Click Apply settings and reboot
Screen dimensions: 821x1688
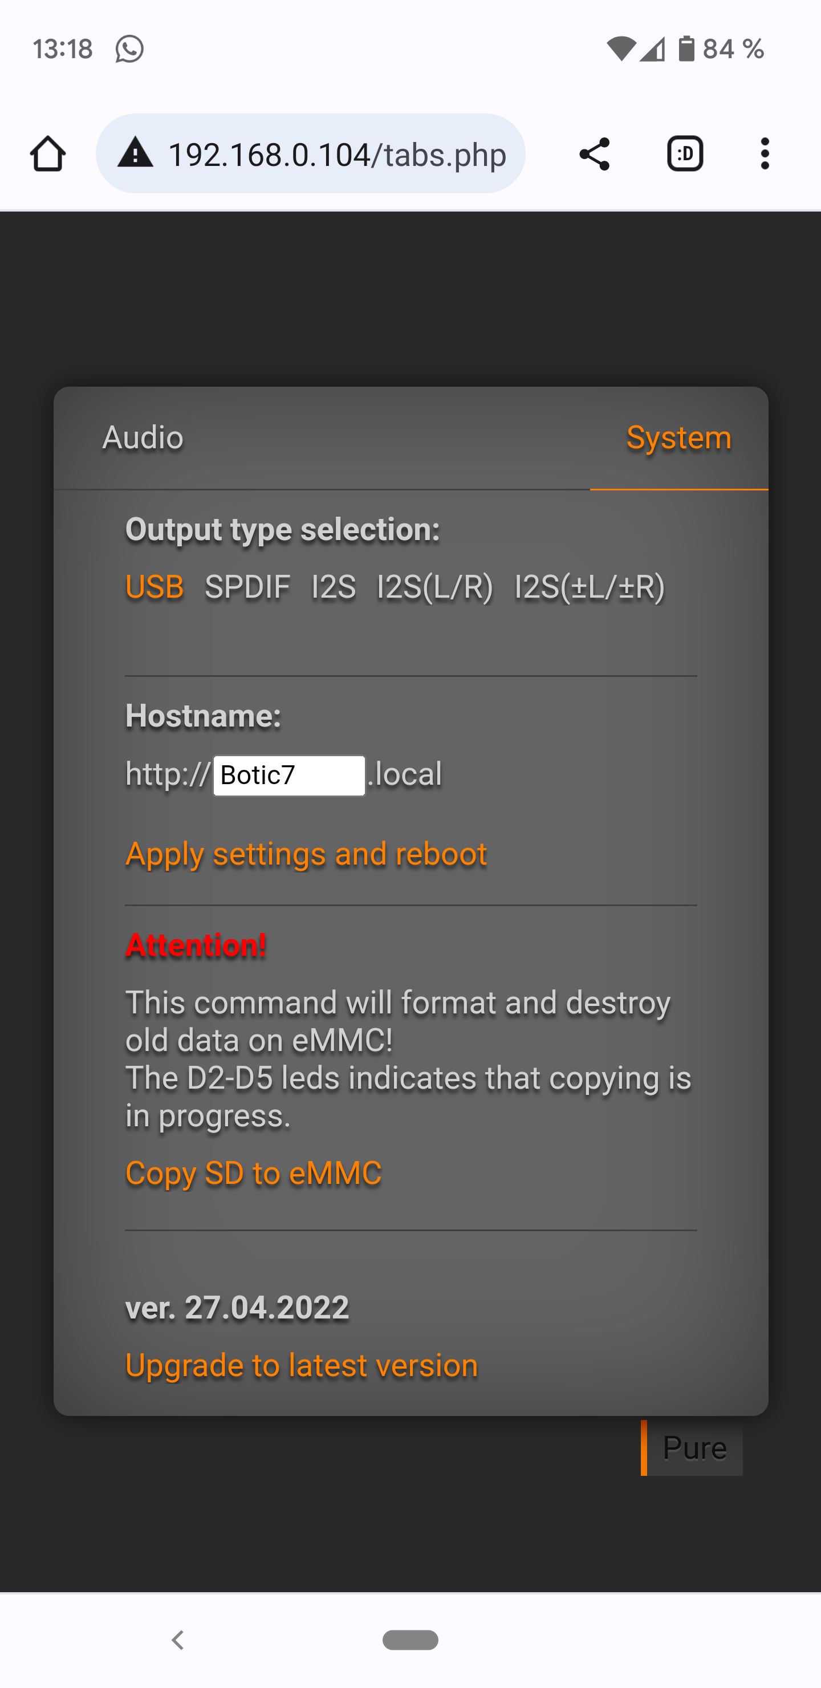pyautogui.click(x=306, y=854)
